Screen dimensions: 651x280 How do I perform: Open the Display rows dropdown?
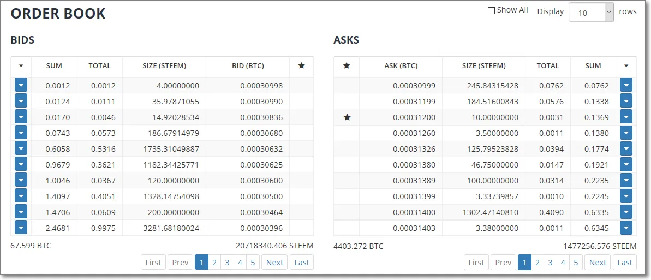592,12
